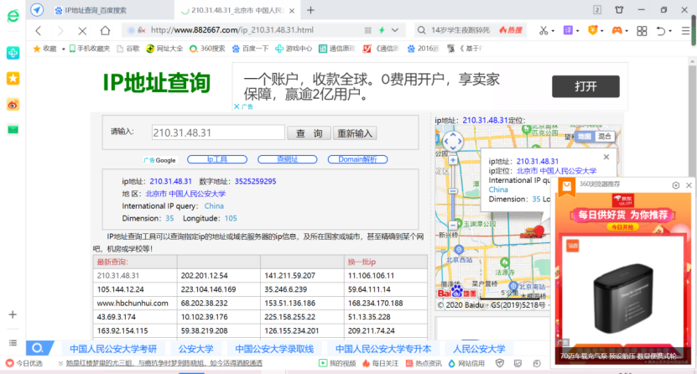
Task: Open the 游戏中心 bookmark
Action: point(294,49)
